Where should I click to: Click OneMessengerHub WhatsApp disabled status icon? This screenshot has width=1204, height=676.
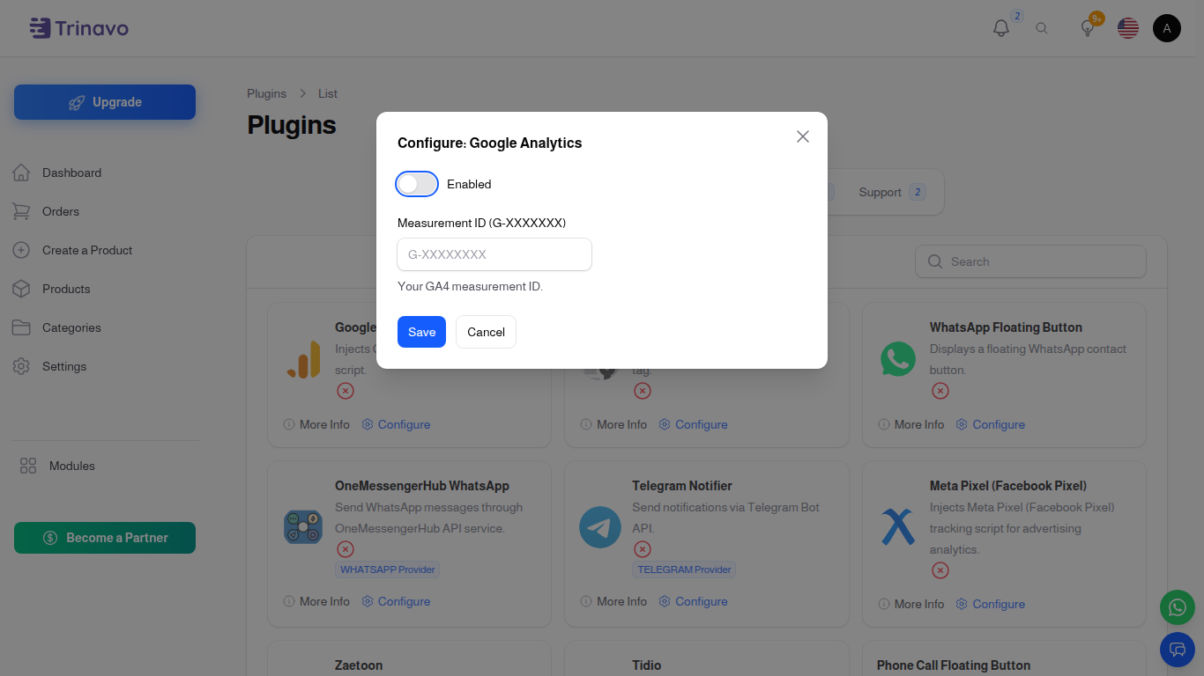[x=346, y=549]
